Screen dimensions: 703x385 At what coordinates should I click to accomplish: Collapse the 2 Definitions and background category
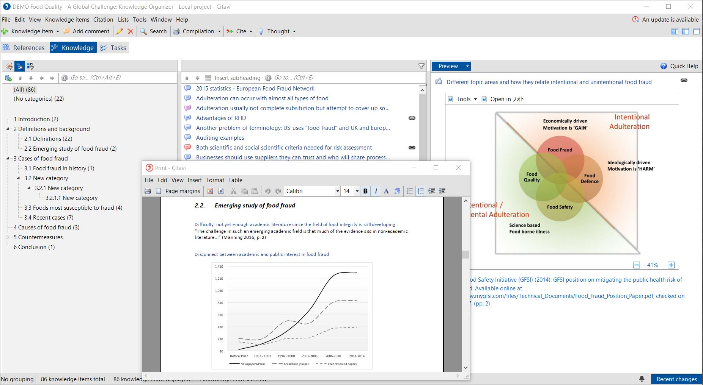click(x=8, y=129)
